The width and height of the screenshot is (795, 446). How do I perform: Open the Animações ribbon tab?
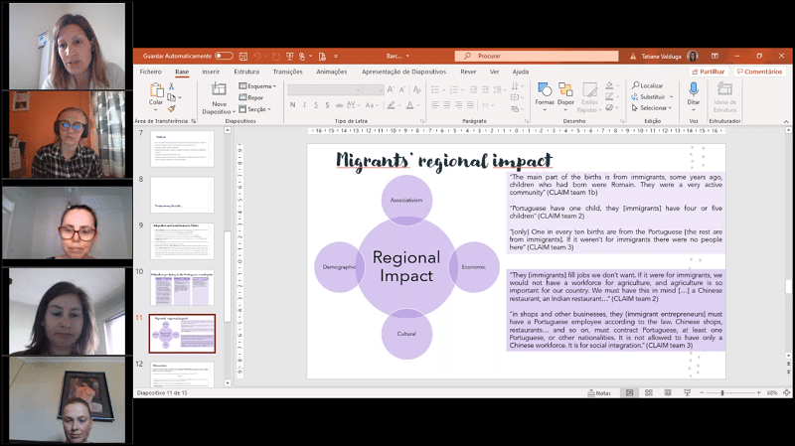pyautogui.click(x=332, y=72)
